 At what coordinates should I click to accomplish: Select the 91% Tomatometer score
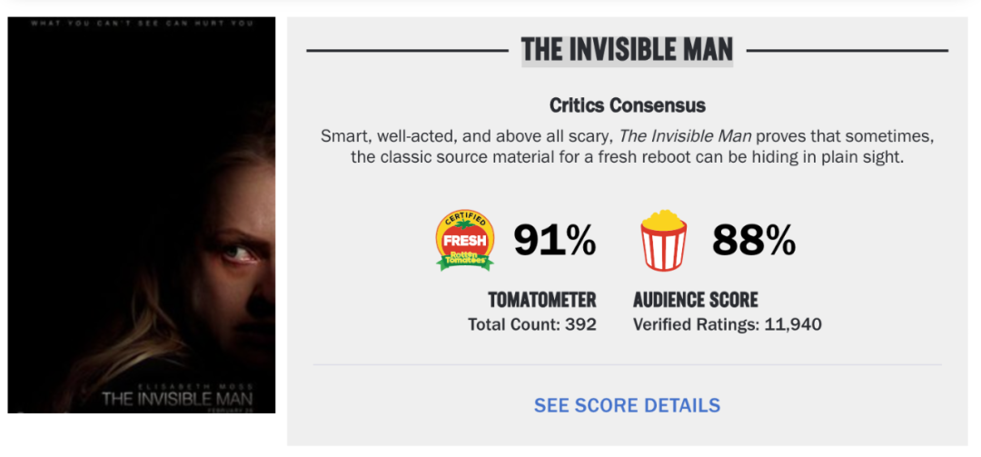point(555,241)
